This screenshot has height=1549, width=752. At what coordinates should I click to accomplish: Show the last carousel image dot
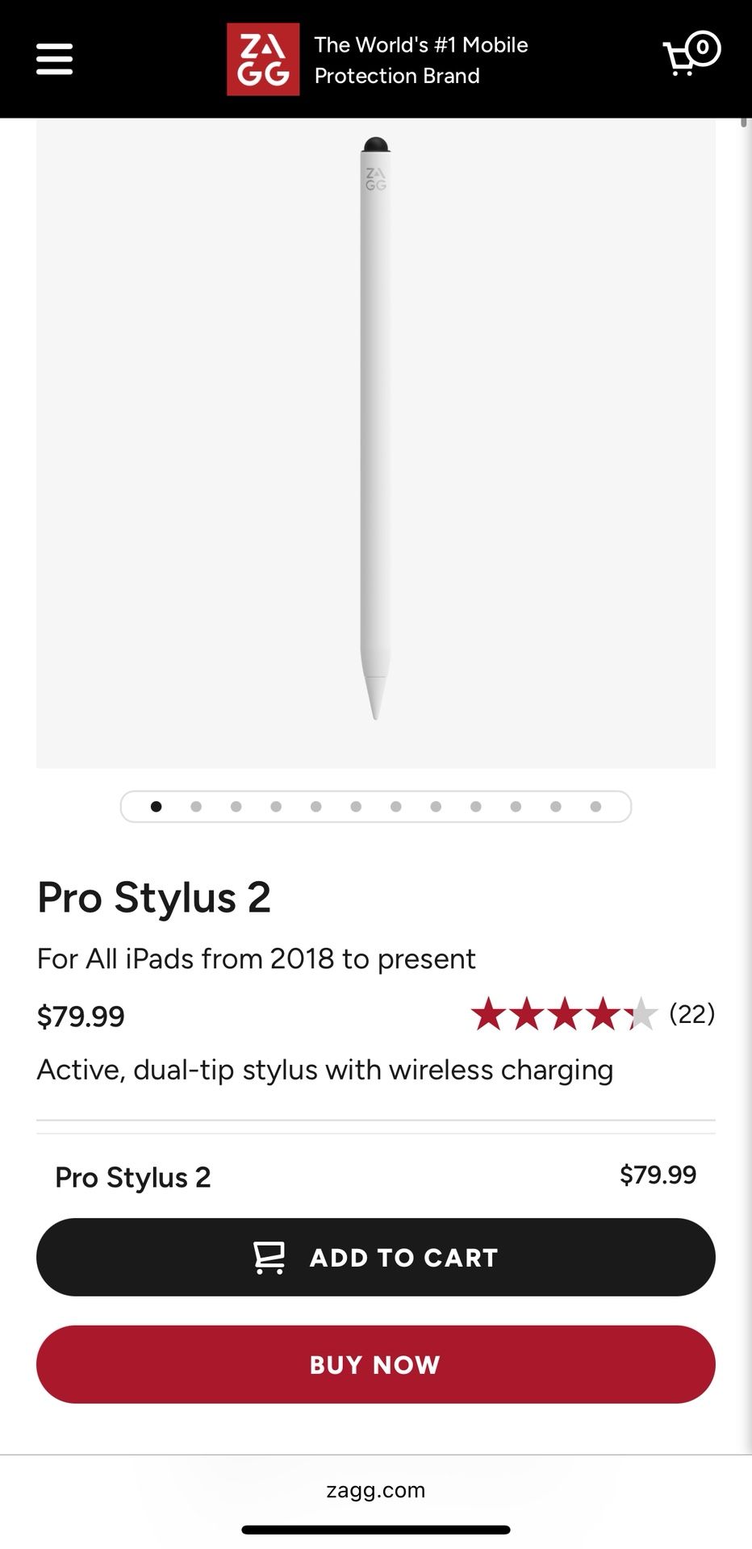[595, 806]
